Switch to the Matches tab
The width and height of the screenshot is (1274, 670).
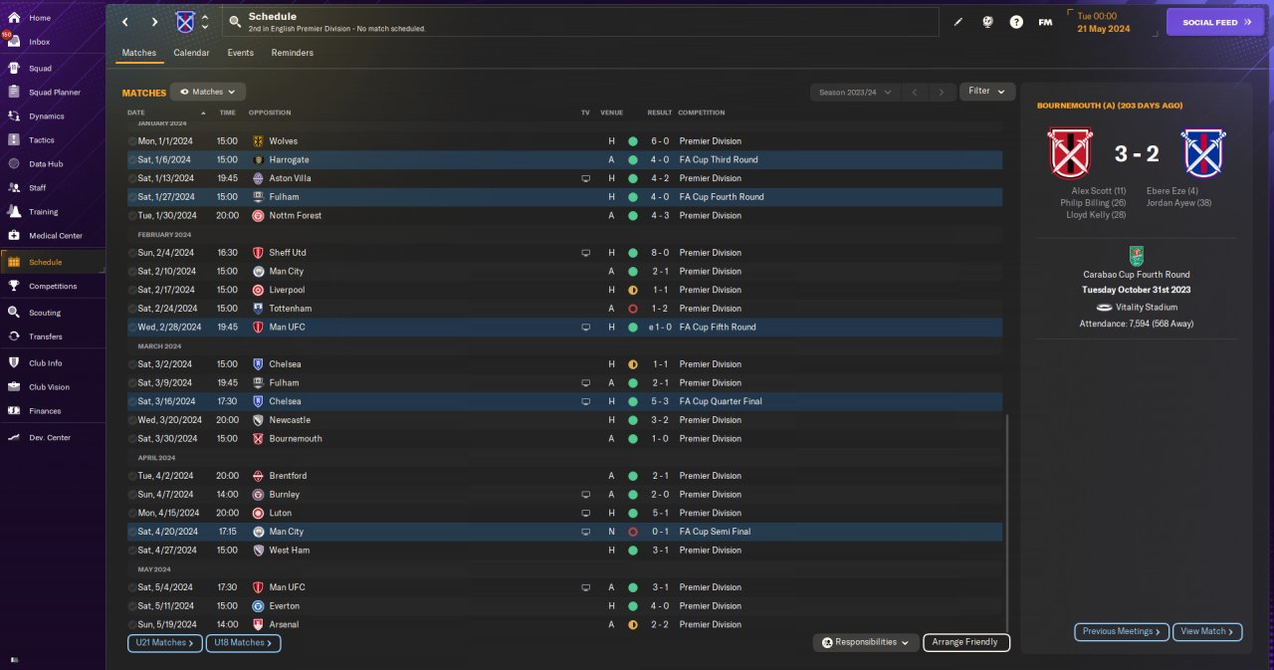click(x=139, y=53)
